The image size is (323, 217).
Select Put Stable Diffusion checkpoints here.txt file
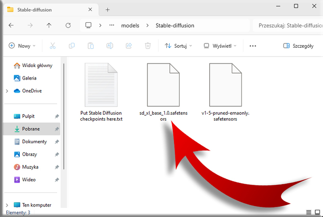(101, 92)
